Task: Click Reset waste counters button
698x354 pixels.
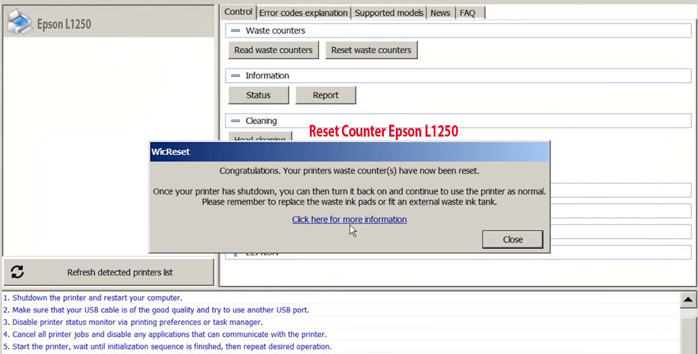Action: pyautogui.click(x=371, y=50)
